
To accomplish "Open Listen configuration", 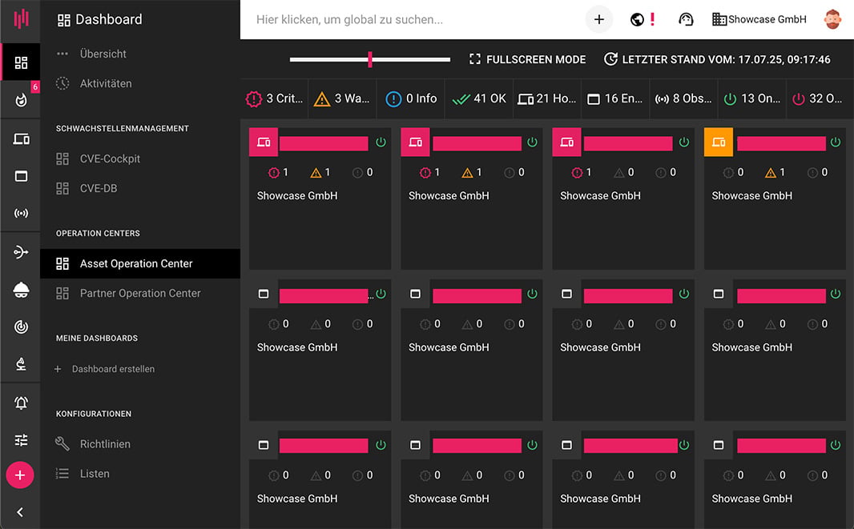I will [x=140, y=474].
